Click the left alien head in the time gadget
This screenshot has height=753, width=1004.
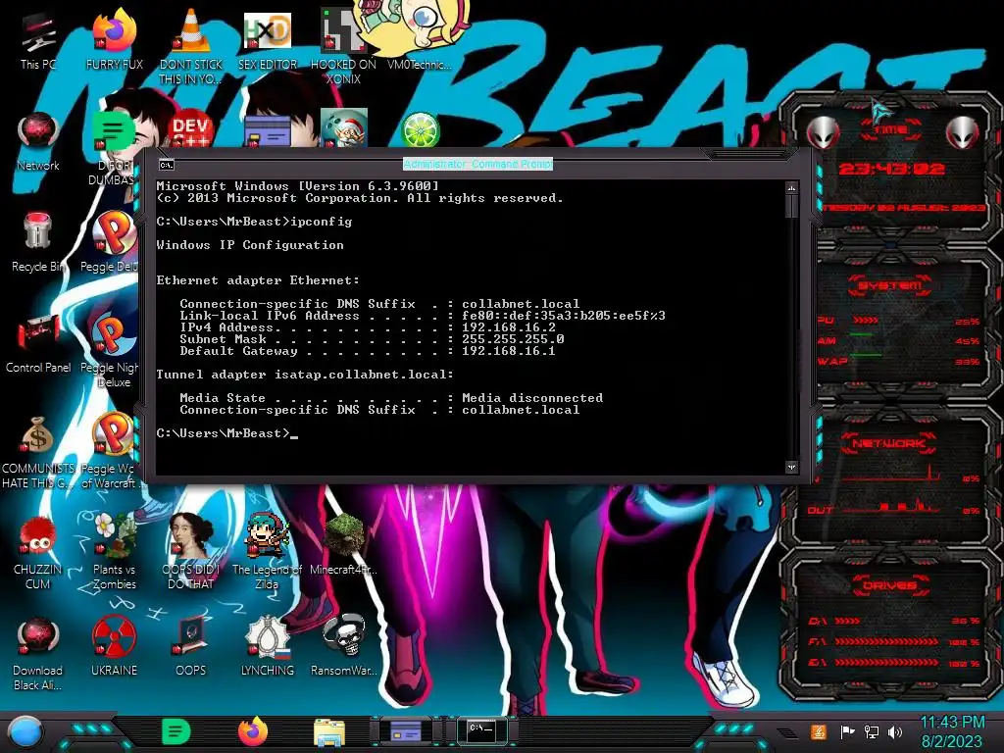pos(823,132)
